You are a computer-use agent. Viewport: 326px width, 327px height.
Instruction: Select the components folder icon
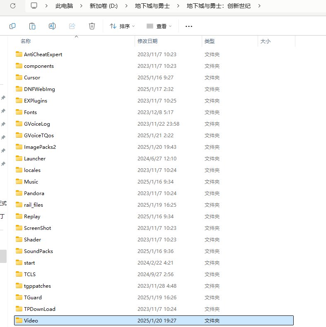[x=19, y=66]
